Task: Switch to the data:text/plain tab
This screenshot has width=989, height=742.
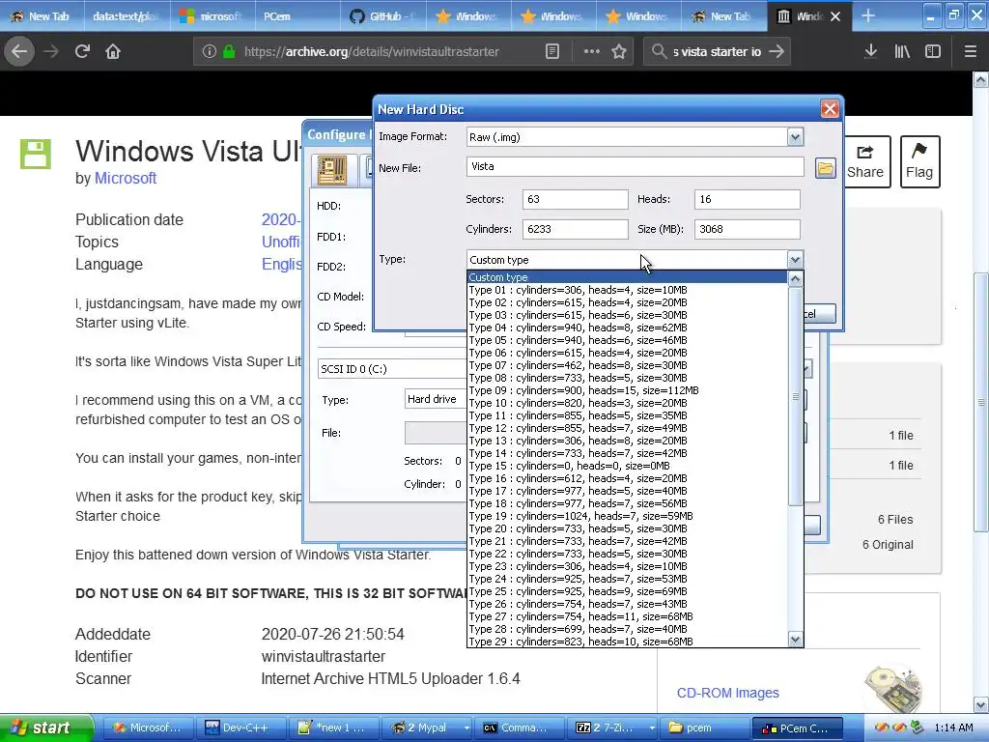Action: 126,16
